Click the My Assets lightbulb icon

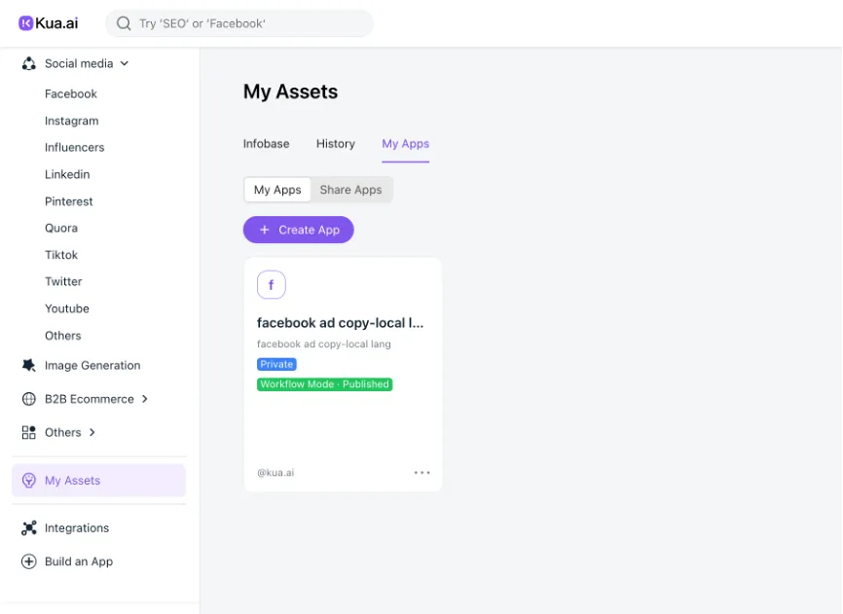28,481
